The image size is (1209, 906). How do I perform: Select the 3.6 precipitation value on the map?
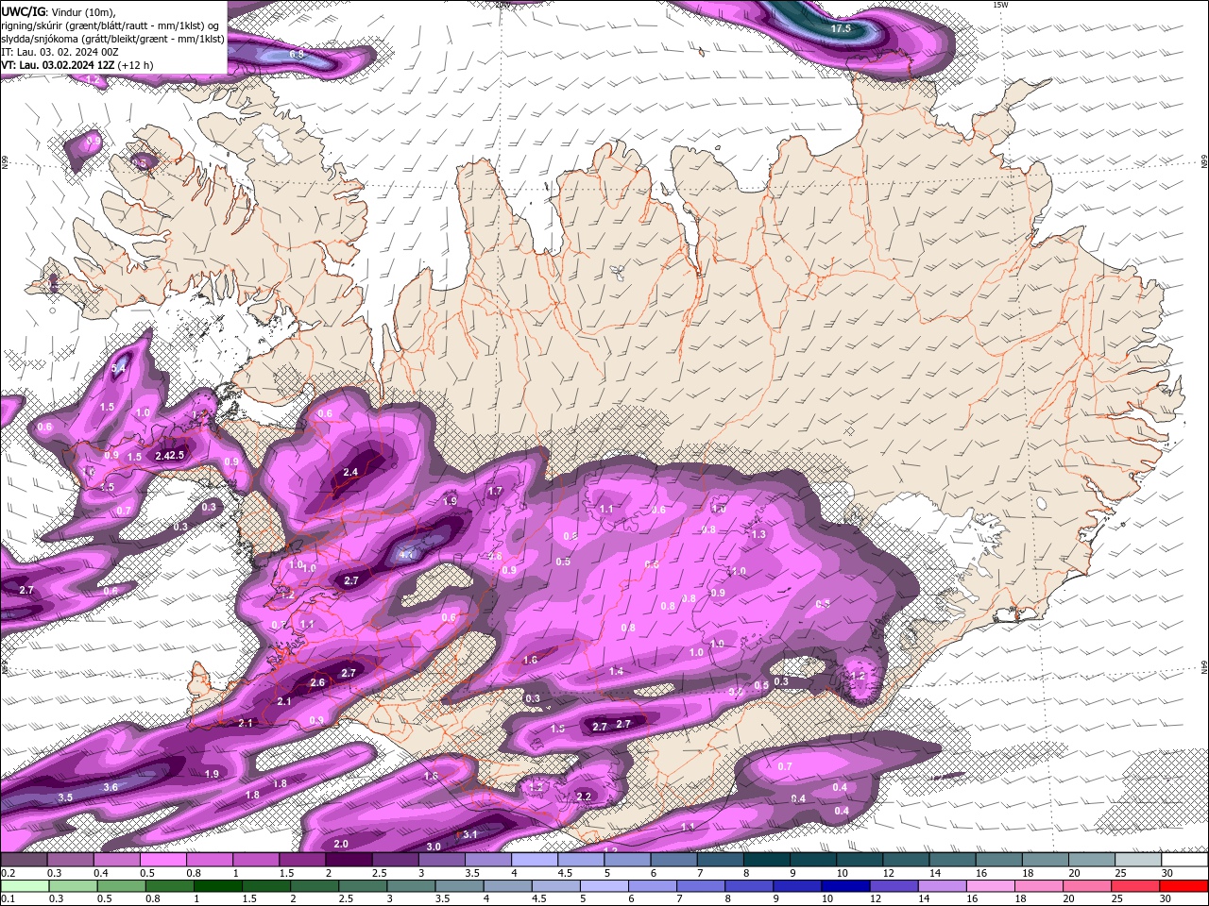[111, 787]
